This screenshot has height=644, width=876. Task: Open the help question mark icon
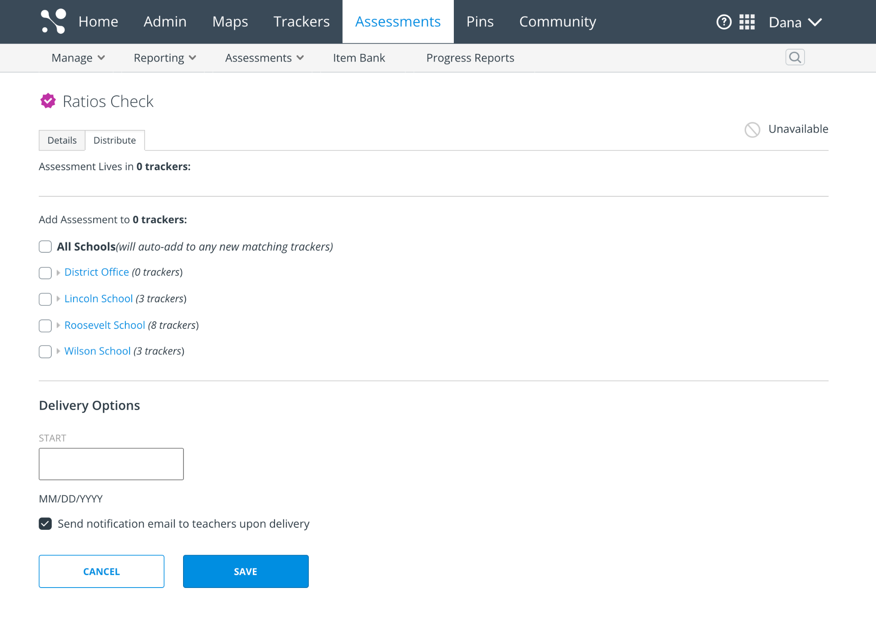tap(724, 22)
